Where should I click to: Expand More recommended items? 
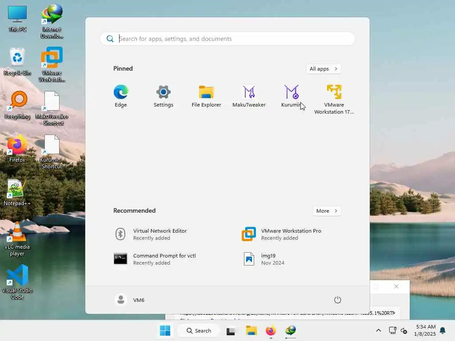(x=327, y=211)
